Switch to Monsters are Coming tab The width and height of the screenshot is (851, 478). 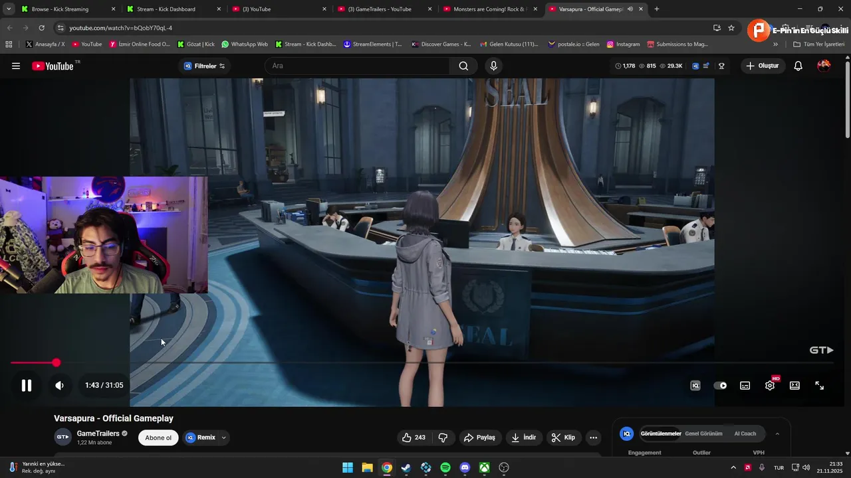[490, 9]
